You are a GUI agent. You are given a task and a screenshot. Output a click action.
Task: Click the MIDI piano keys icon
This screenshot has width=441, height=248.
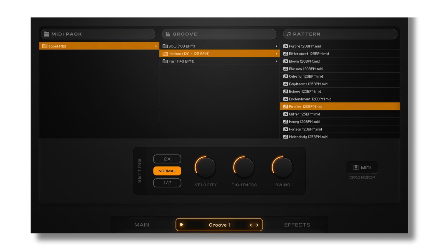pos(356,167)
